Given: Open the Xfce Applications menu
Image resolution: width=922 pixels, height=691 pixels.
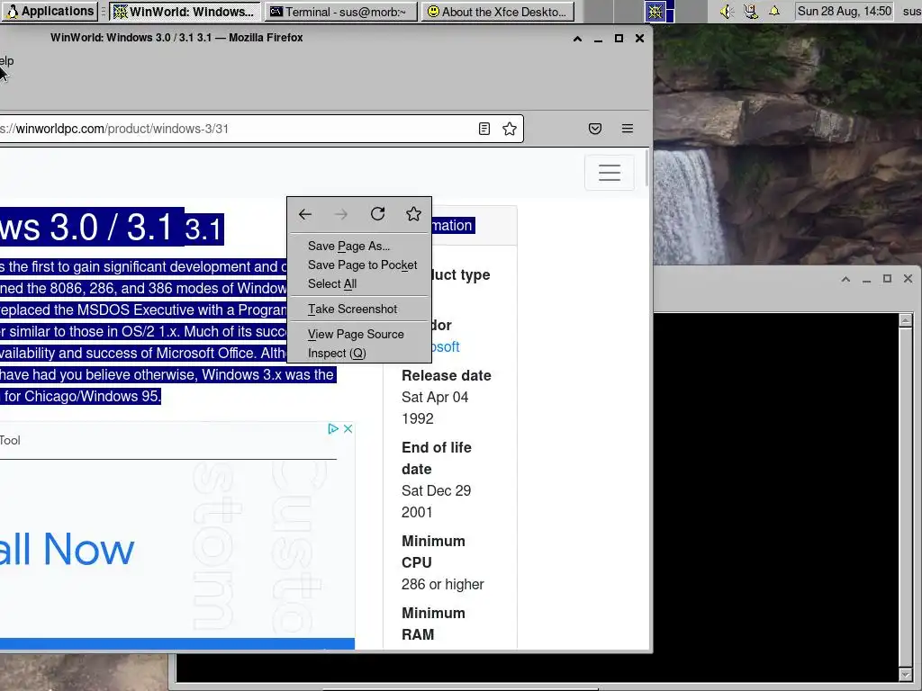Looking at the screenshot, I should [50, 11].
